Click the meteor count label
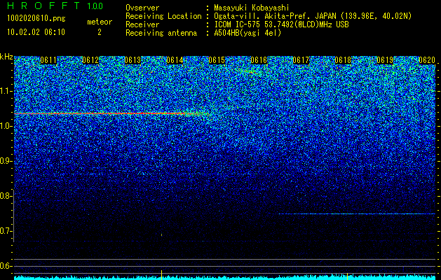This screenshot has height=280, width=441. [100, 22]
